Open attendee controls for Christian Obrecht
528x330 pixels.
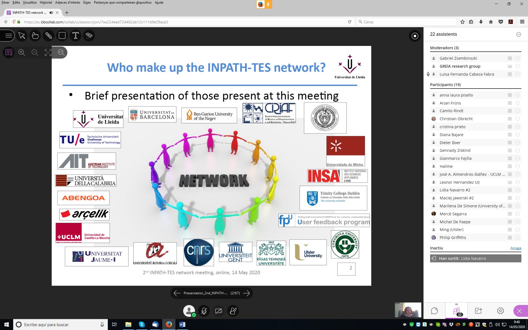coord(518,119)
